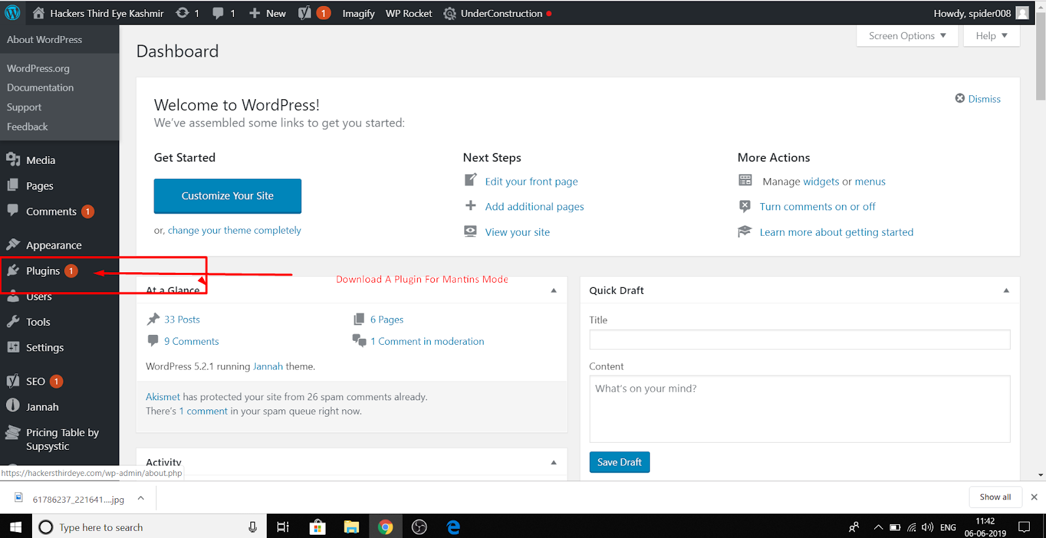Click the plus New icon in admin bar
This screenshot has width=1046, height=538.
[x=254, y=13]
